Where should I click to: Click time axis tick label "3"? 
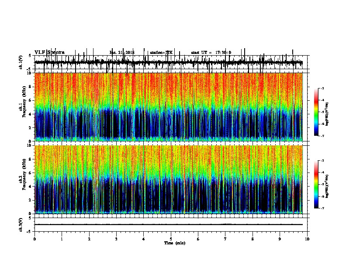coord(116,239)
